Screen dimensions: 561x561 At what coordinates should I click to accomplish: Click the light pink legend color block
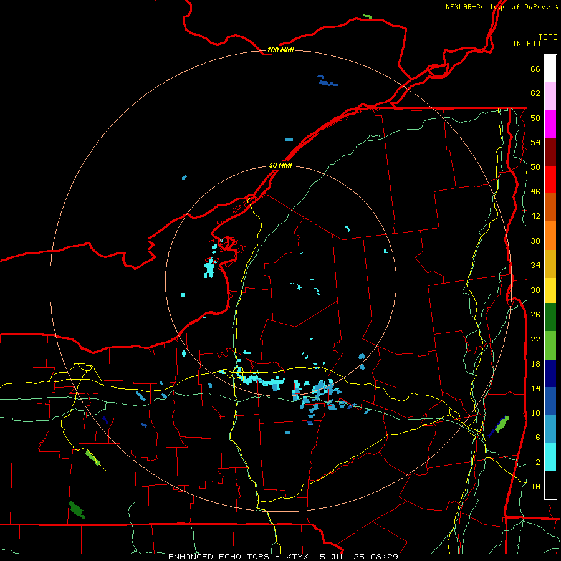coord(550,96)
